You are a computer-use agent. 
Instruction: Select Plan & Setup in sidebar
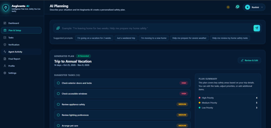point(21,30)
